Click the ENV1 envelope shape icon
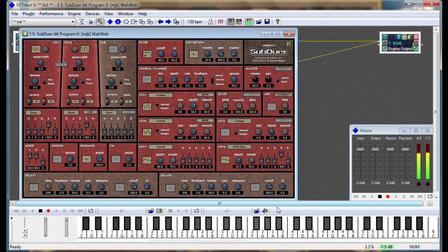 click(147, 160)
